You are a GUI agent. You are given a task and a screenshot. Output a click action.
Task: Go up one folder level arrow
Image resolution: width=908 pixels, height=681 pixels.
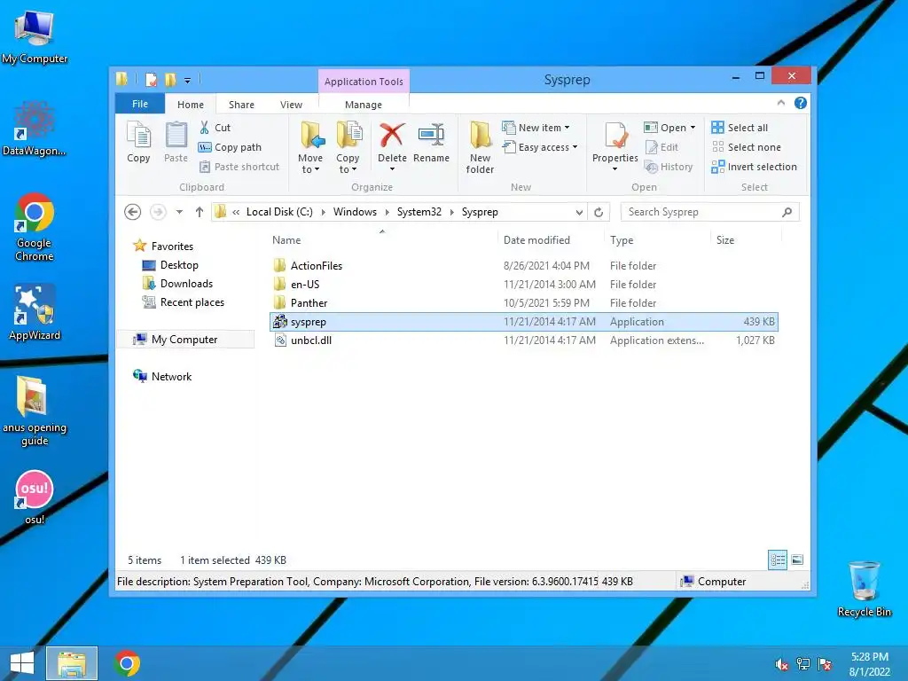click(x=200, y=212)
